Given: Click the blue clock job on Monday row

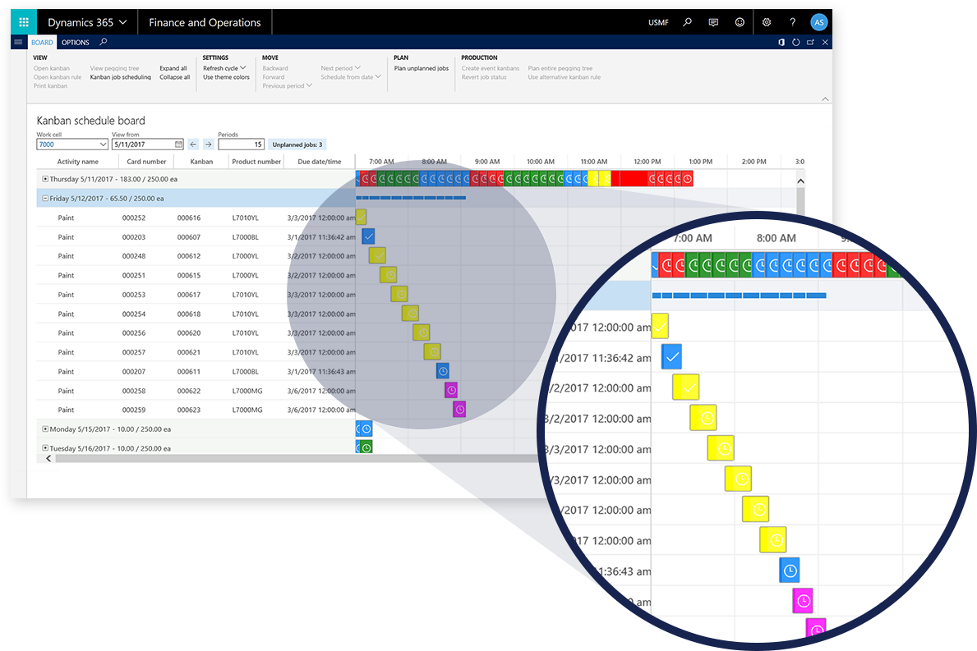Looking at the screenshot, I should (x=366, y=429).
